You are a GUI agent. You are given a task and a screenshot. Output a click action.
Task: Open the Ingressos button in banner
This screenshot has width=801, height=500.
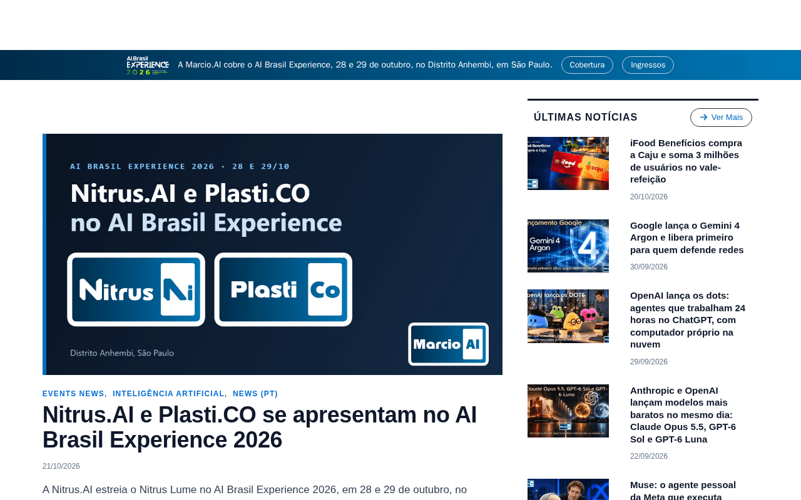[x=648, y=65]
